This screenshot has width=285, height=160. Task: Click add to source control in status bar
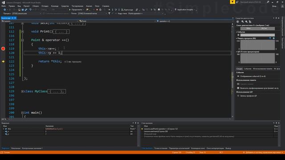263,152
